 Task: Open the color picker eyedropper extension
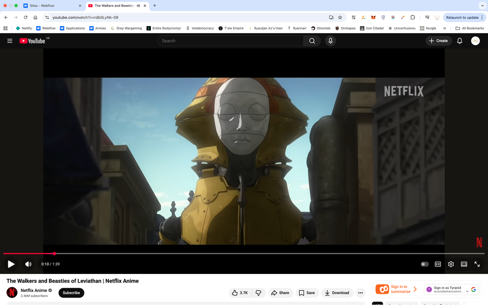(403, 18)
